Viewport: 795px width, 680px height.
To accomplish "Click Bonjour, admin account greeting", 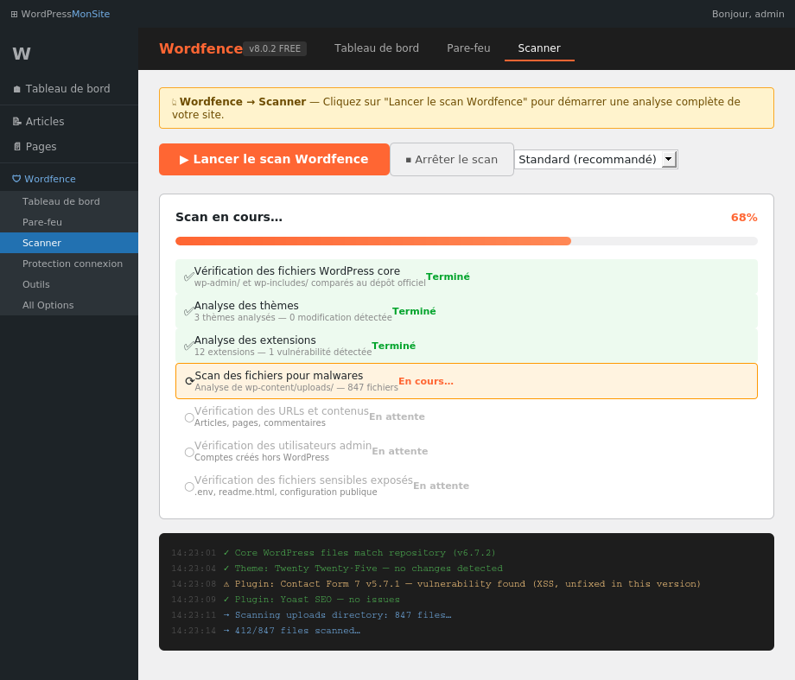I will click(x=747, y=14).
